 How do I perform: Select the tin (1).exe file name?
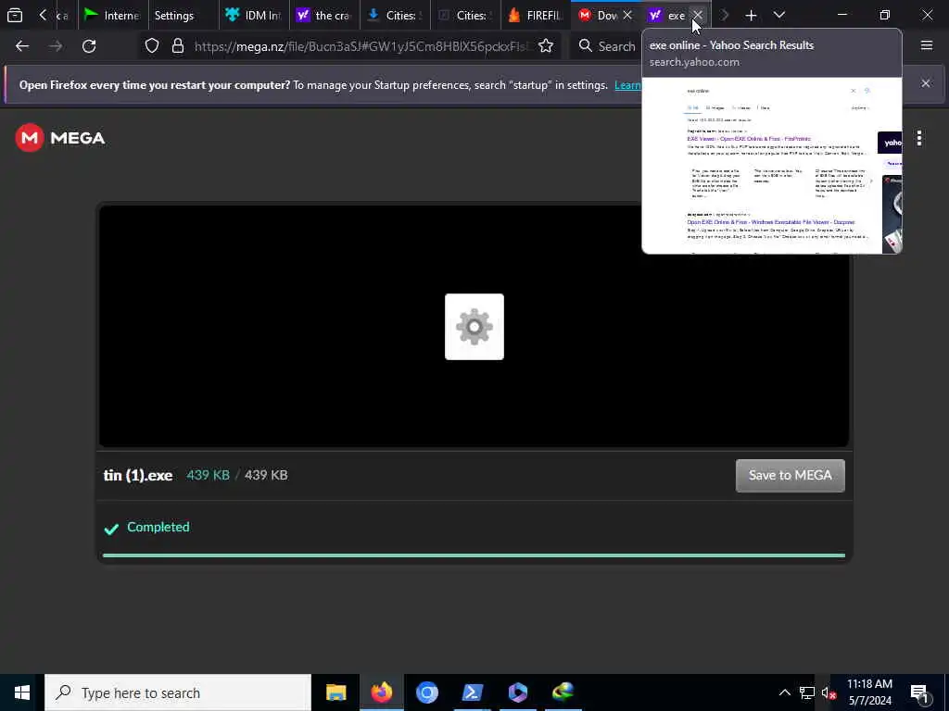138,475
